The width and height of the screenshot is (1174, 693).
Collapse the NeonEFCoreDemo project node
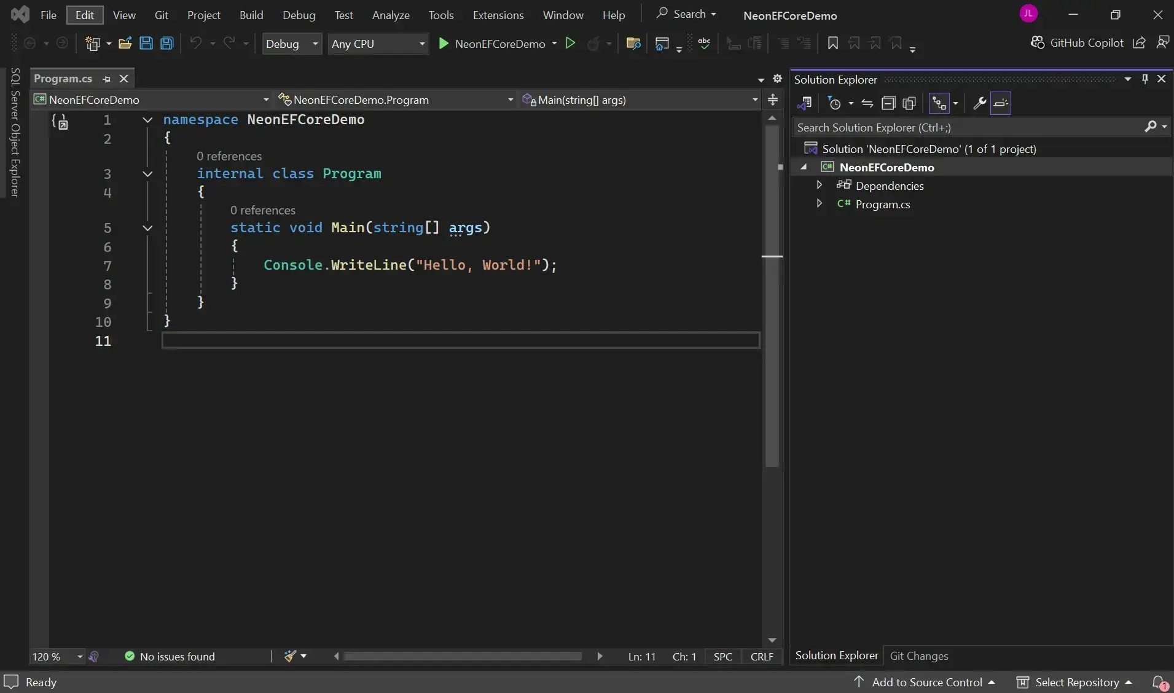point(804,167)
